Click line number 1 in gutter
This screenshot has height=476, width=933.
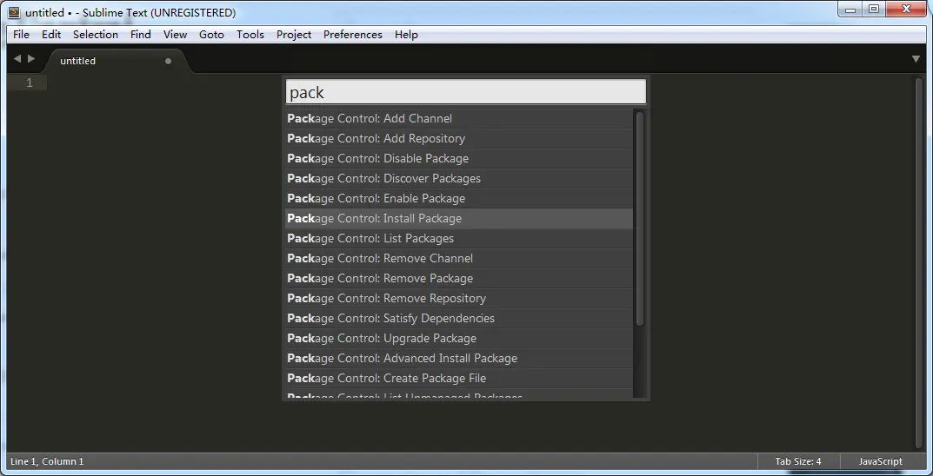pos(30,83)
